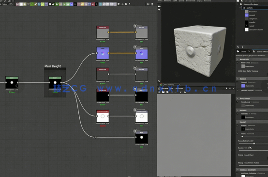Open the dropdown above the 2D view panel
Image resolution: width=268 pixels, height=177 pixels.
[x=172, y=85]
